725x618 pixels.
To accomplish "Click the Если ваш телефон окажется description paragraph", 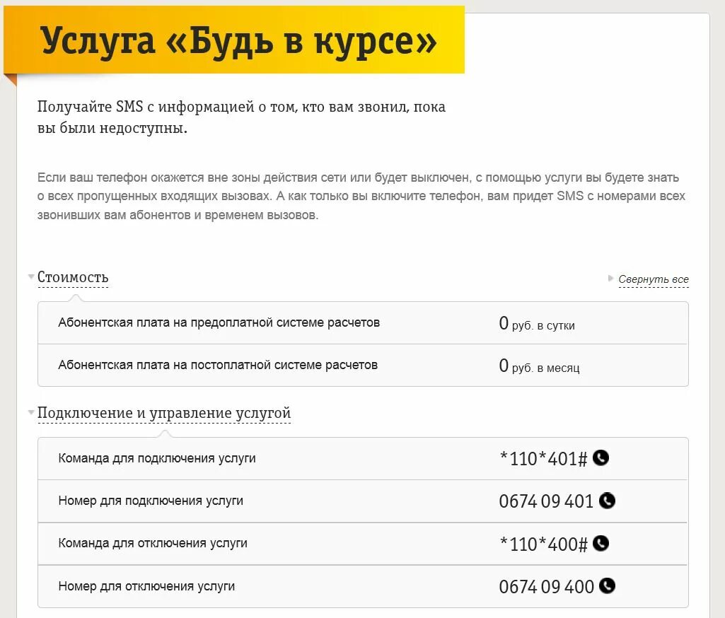I will (361, 196).
